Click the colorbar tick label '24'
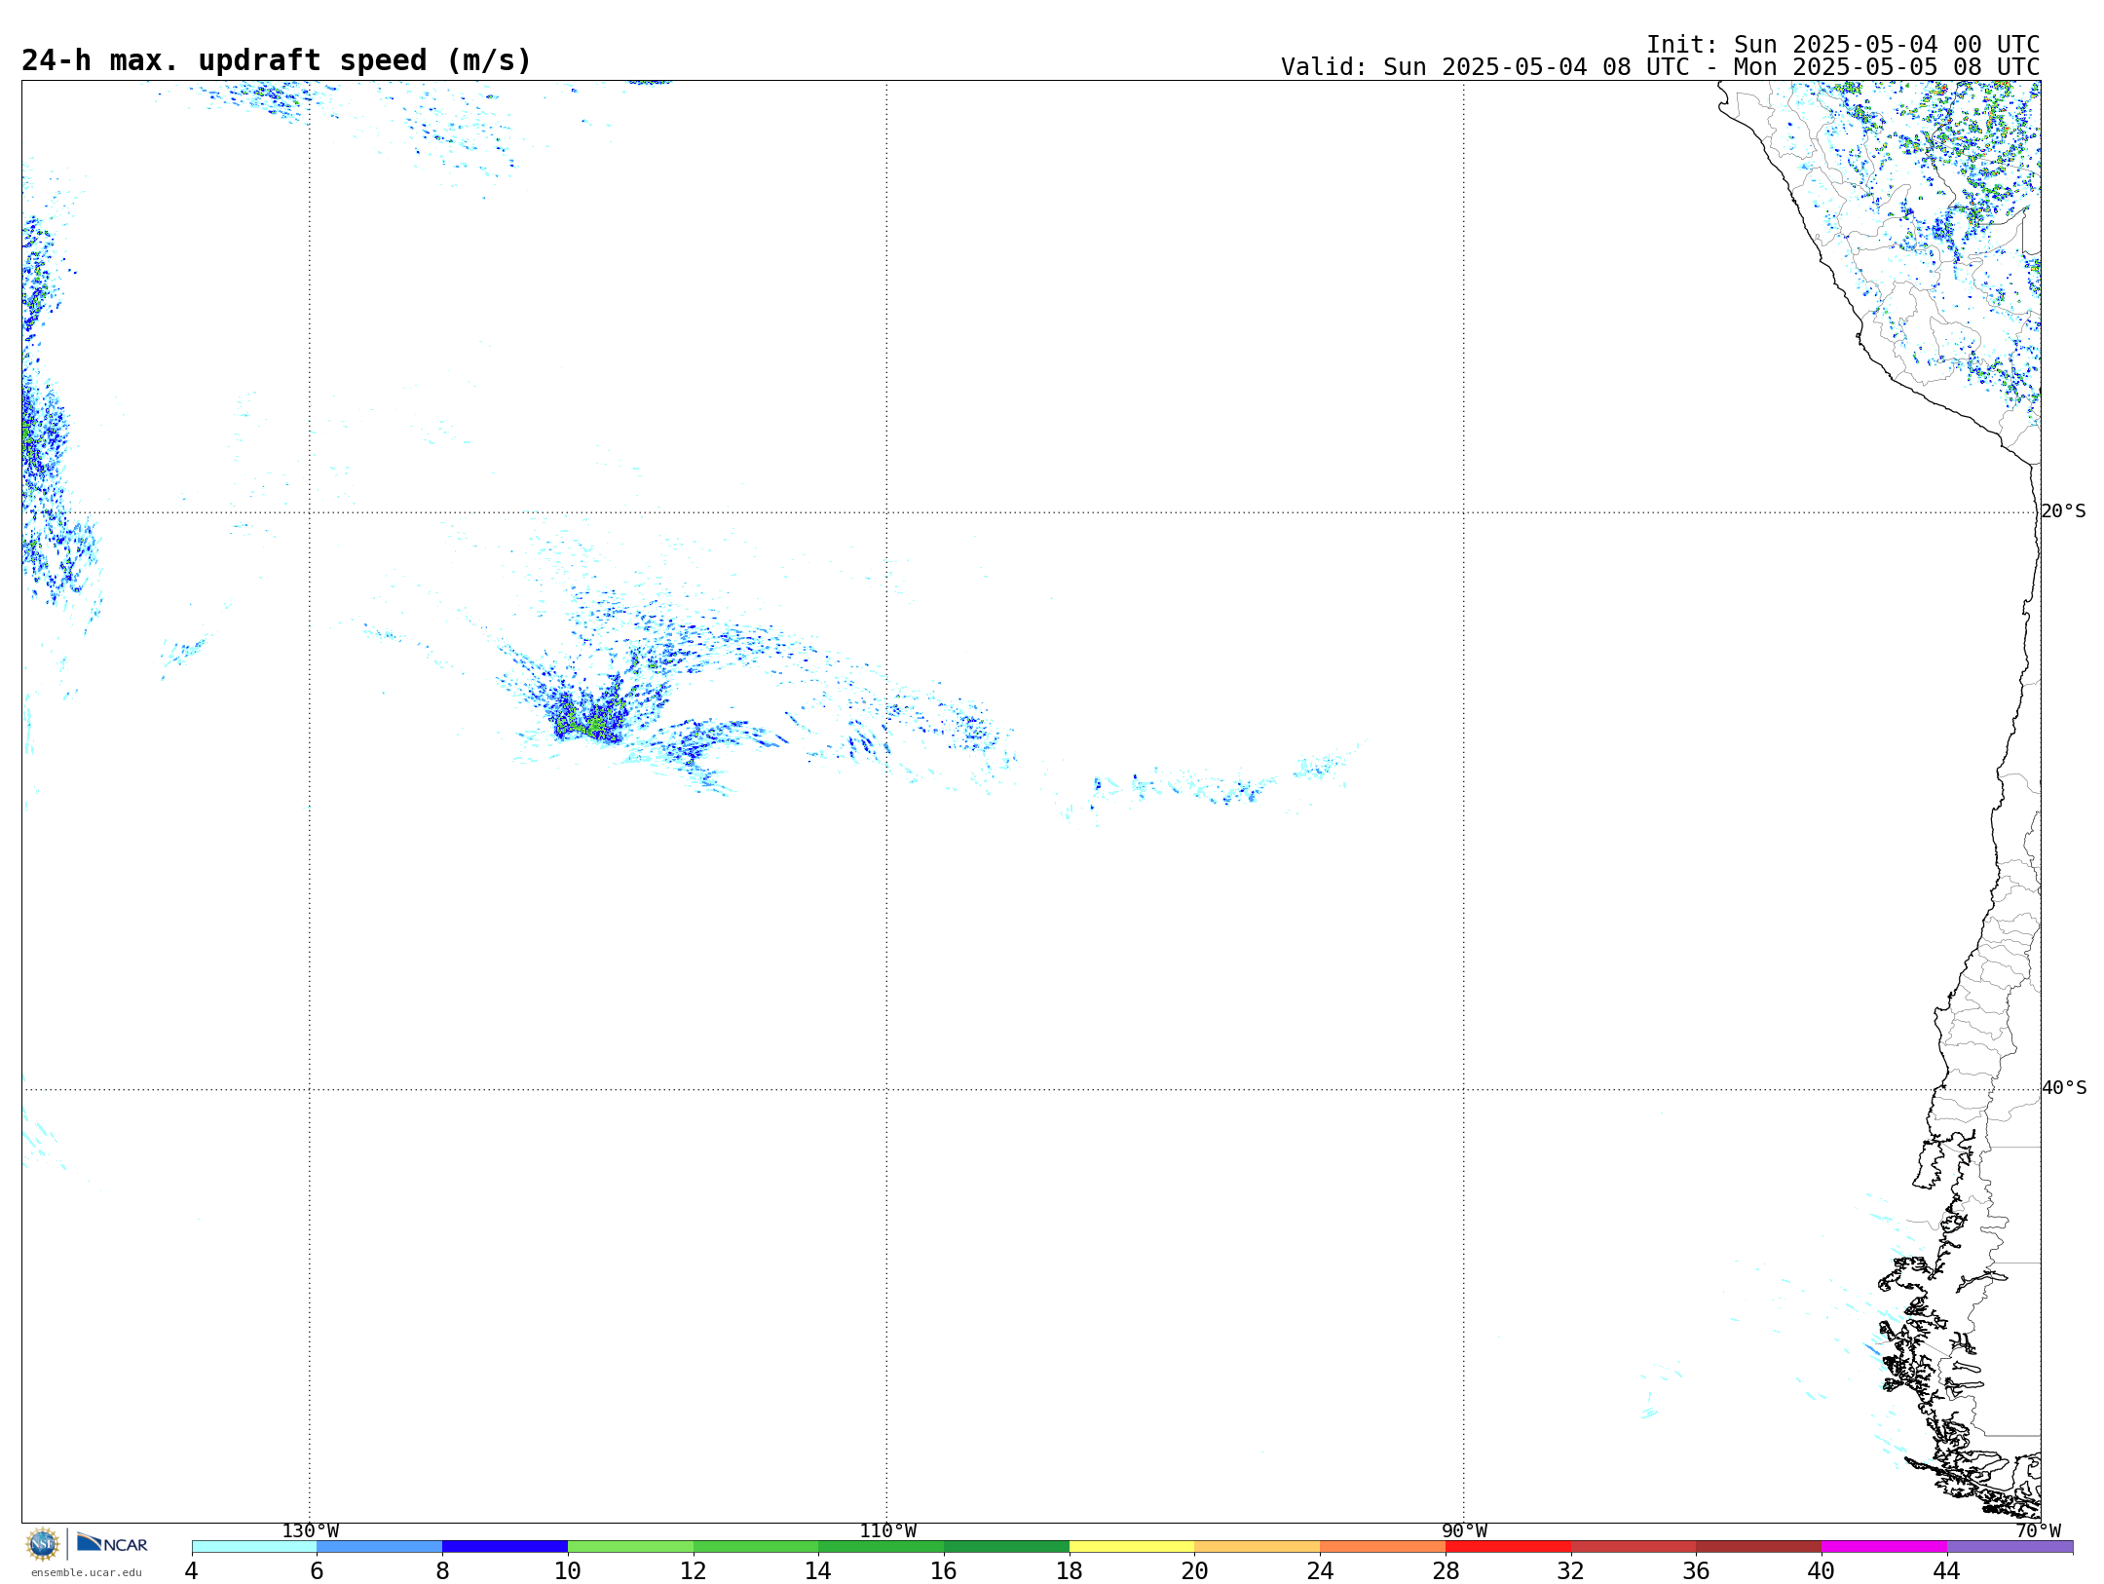Screen dimensions: 2104x1584 point(1320,1571)
